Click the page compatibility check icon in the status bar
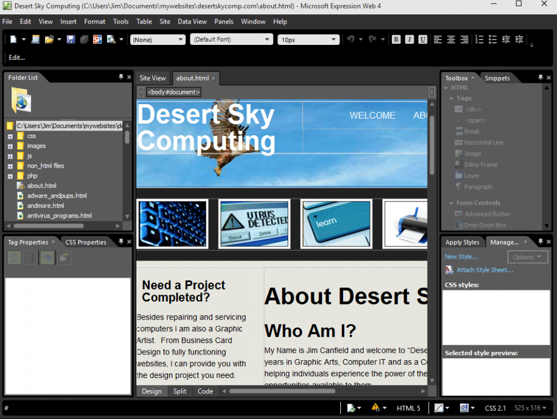The image size is (557, 419). tap(351, 408)
